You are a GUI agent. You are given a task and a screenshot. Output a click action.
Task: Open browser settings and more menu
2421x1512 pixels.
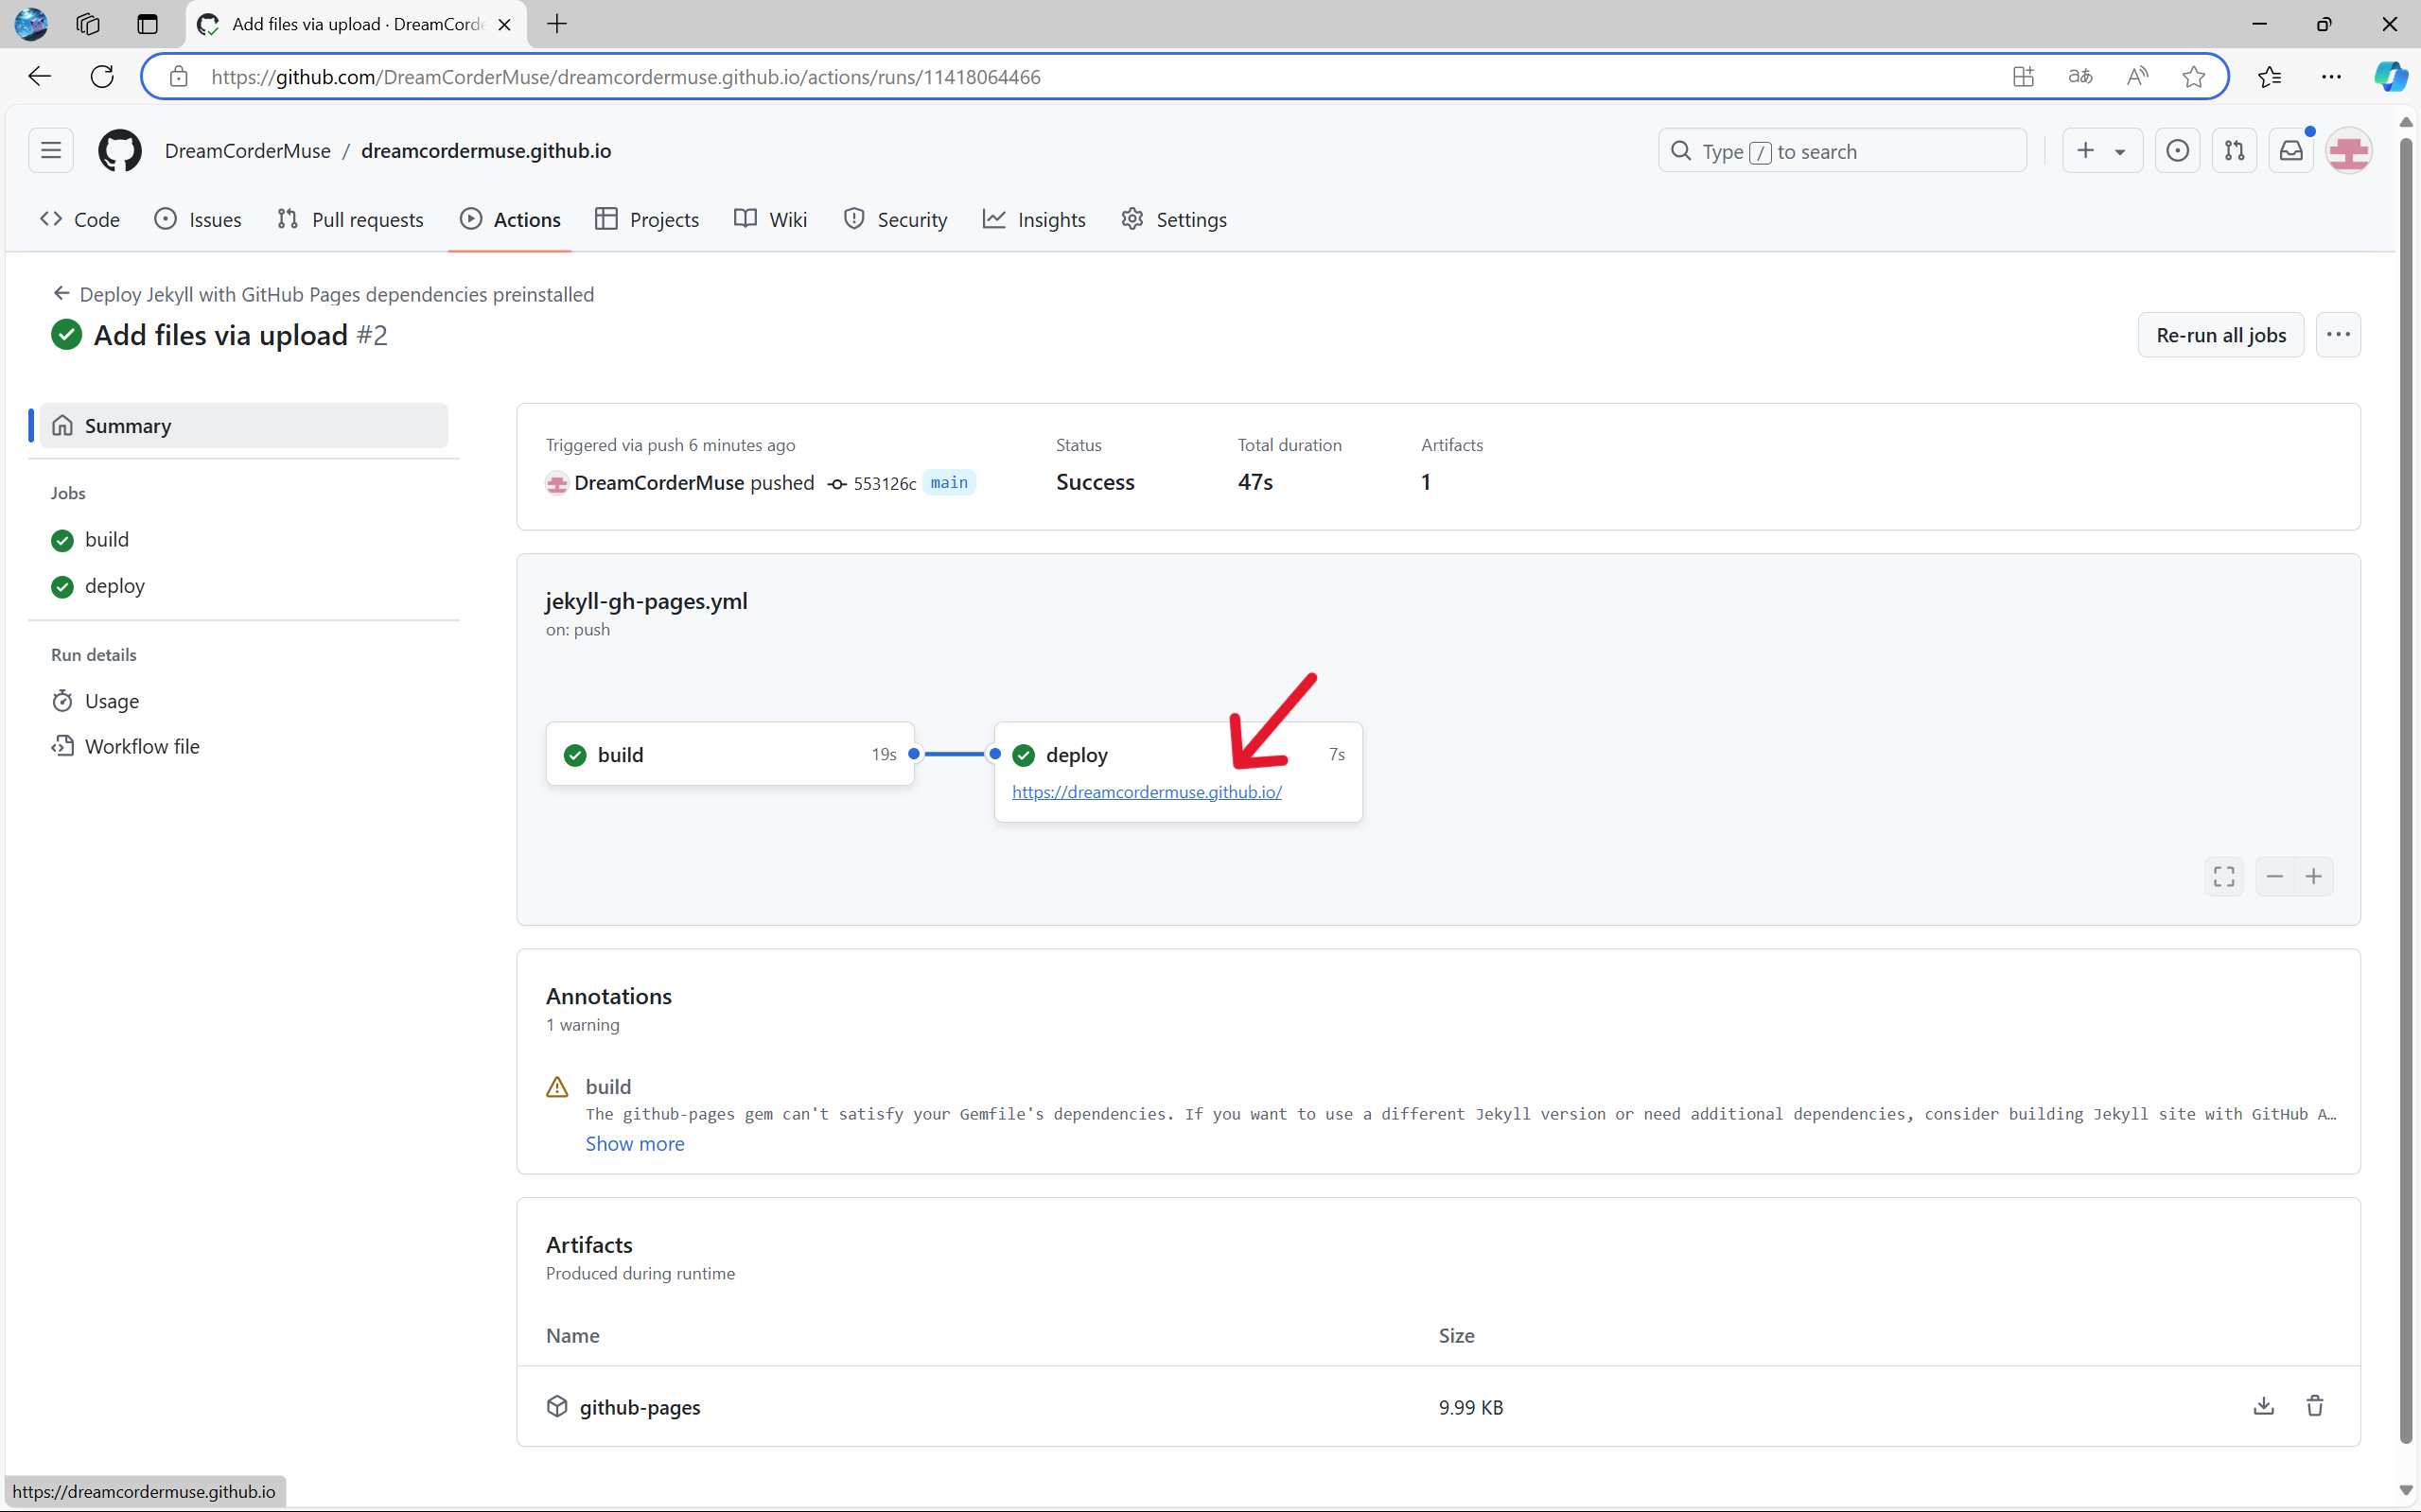[x=2331, y=76]
